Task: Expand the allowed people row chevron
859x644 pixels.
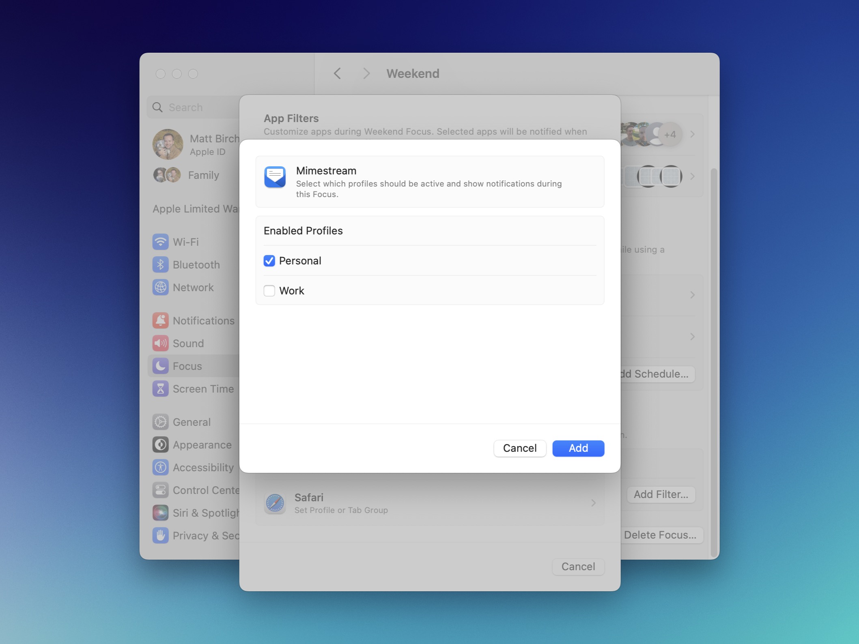Action: pos(693,134)
